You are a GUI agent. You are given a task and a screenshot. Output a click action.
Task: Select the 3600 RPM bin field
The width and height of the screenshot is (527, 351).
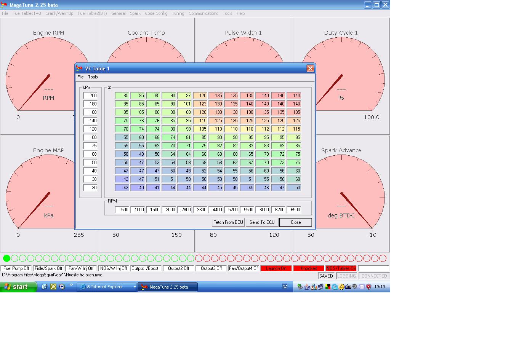click(x=200, y=210)
